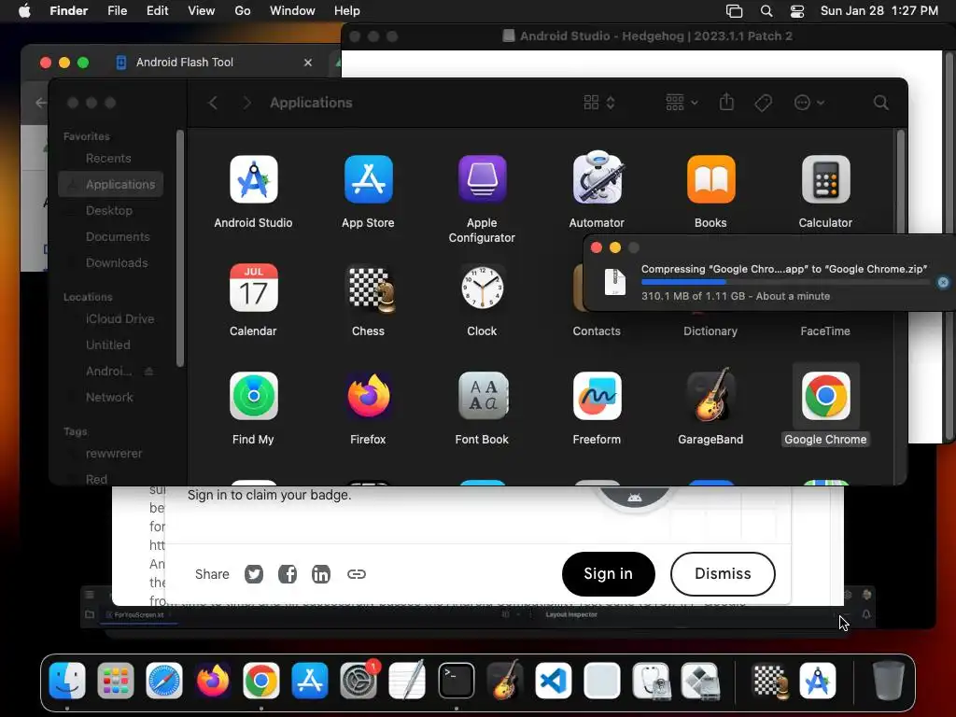This screenshot has width=956, height=717.
Task: Search in the Finder window
Action: (880, 103)
